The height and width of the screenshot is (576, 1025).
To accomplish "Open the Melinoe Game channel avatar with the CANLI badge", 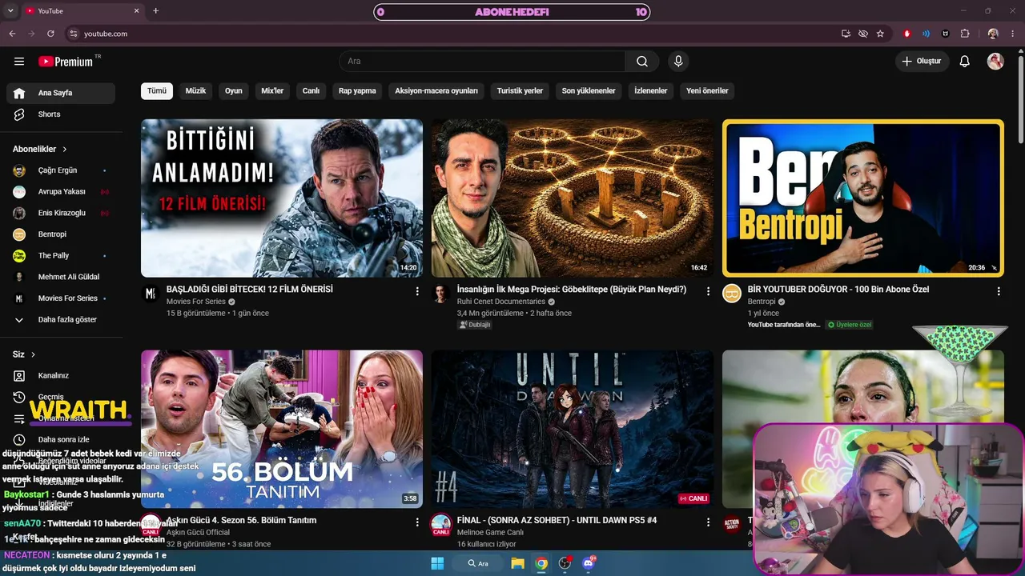I will tap(440, 524).
